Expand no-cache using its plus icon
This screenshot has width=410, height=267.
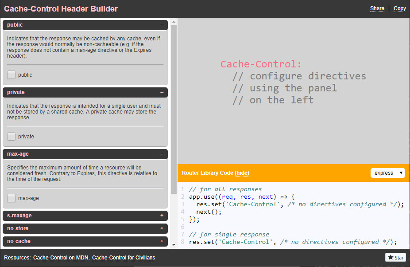pos(162,242)
